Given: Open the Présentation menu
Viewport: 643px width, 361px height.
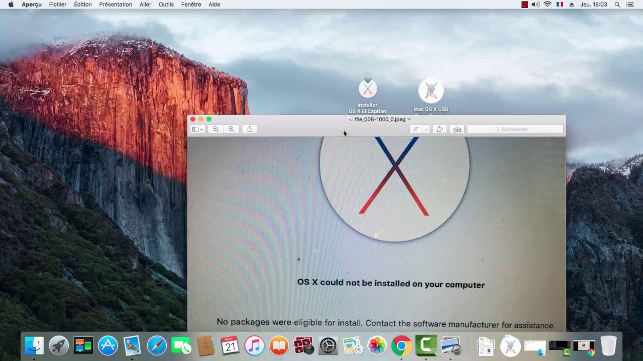Looking at the screenshot, I should click(x=116, y=5).
